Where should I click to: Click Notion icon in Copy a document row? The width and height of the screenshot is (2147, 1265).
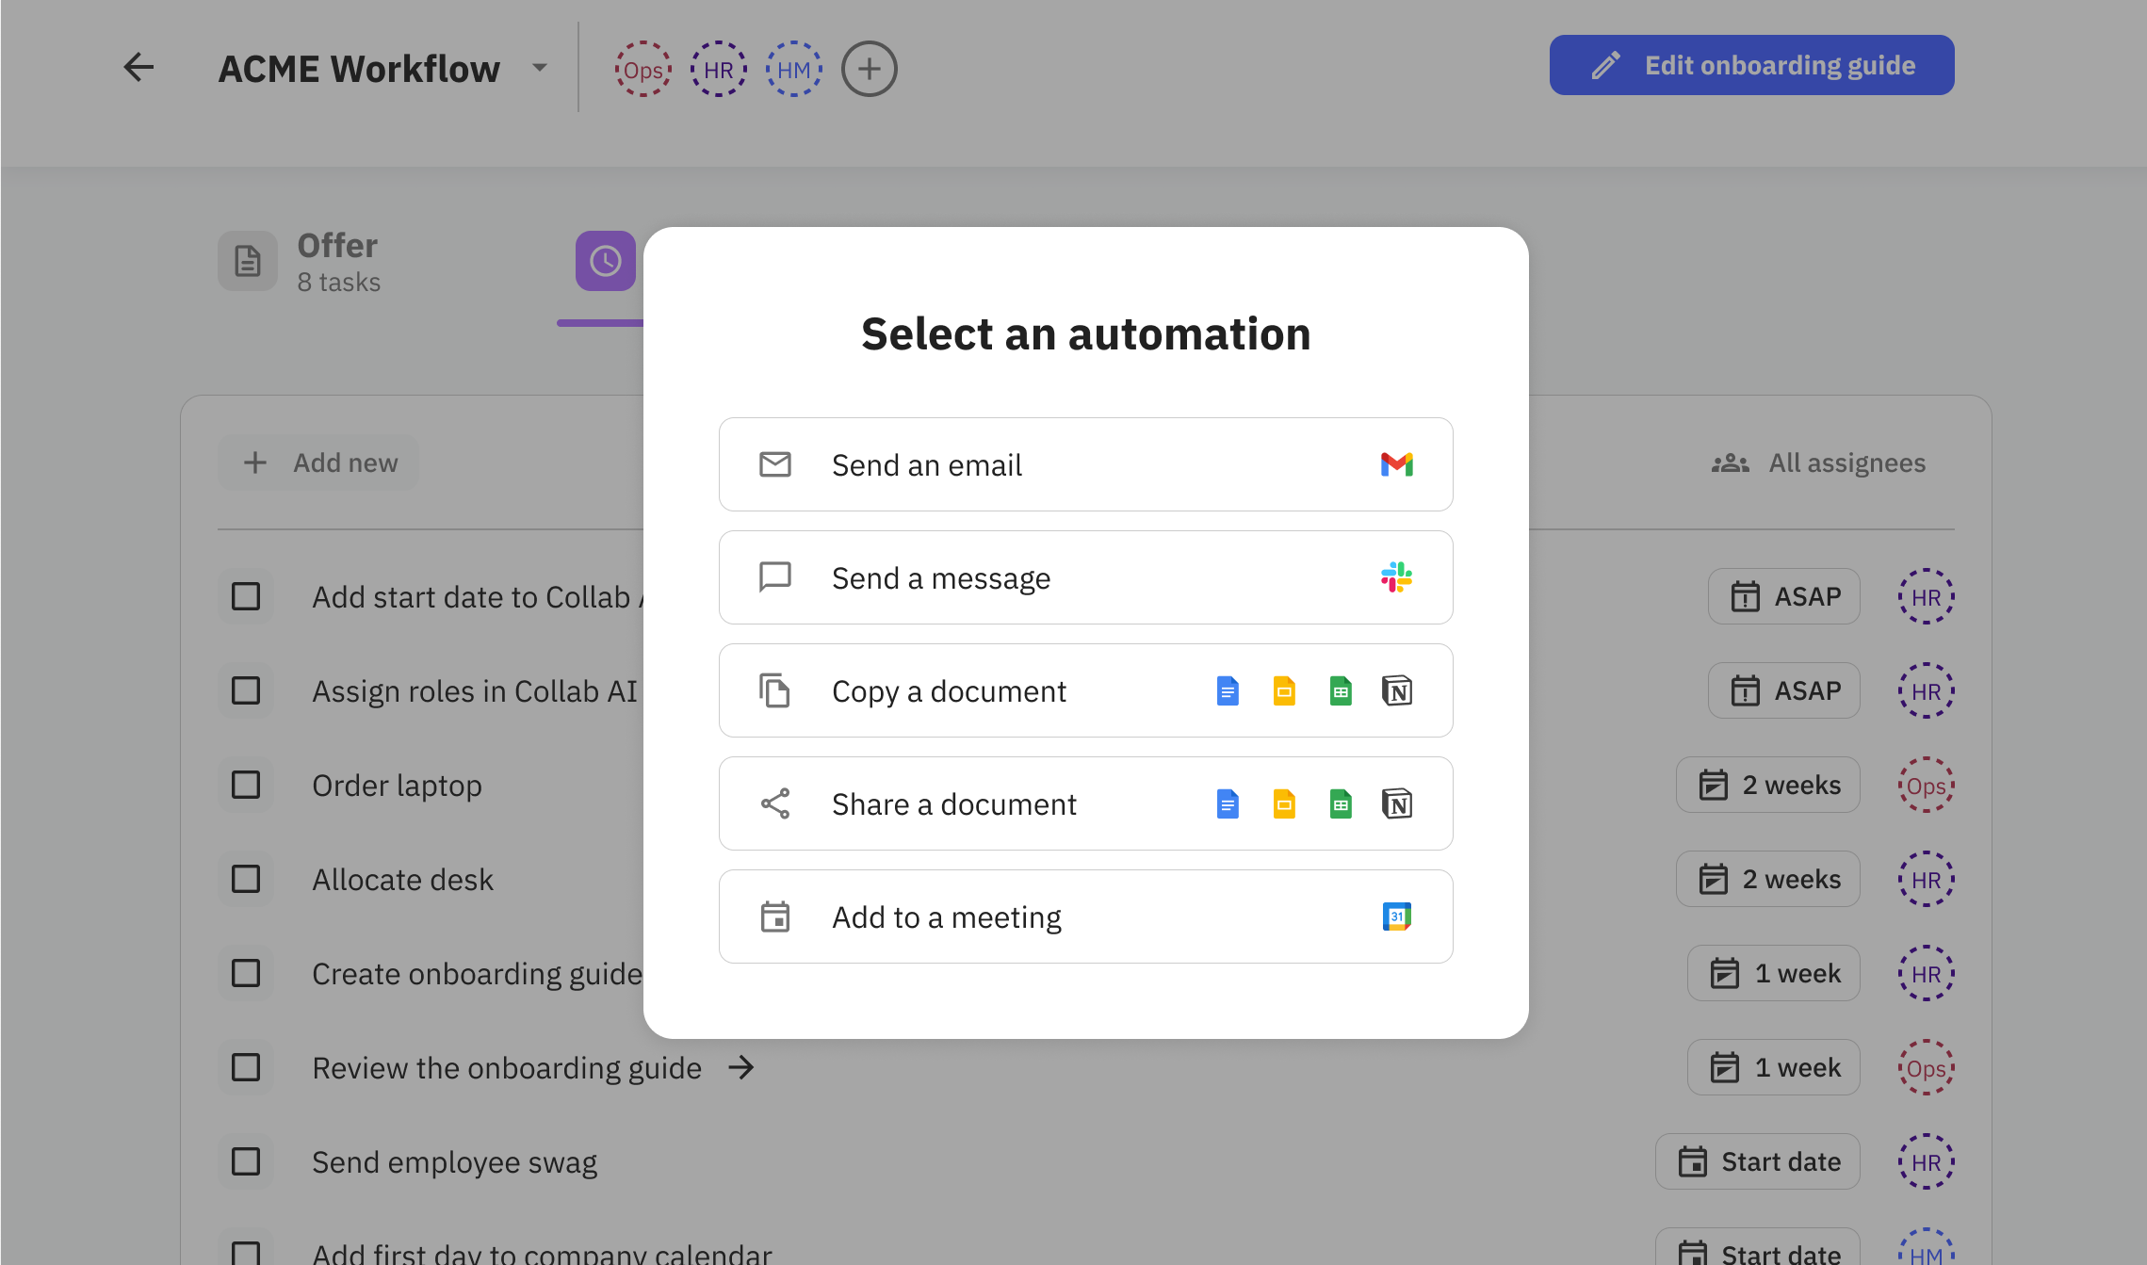(1396, 690)
